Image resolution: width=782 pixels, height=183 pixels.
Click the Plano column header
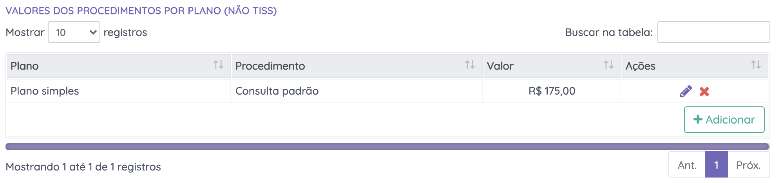[25, 66]
